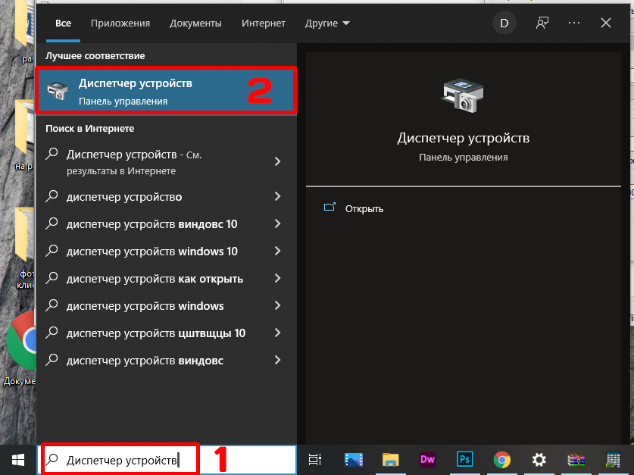This screenshot has width=634, height=475.
Task: Expand arrow for "диспетчер устройств windows 10"
Action: pos(277,252)
